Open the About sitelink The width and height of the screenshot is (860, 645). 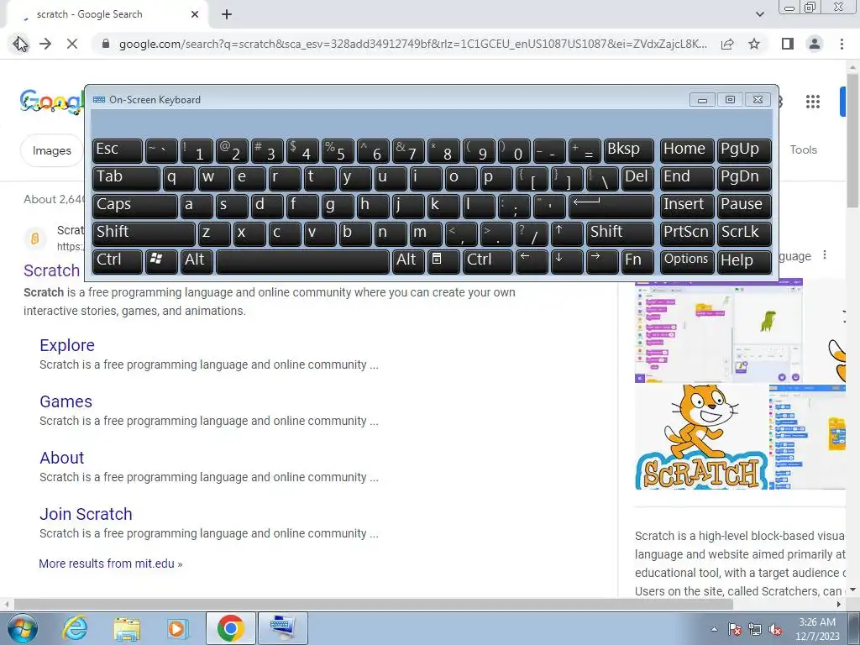click(62, 458)
